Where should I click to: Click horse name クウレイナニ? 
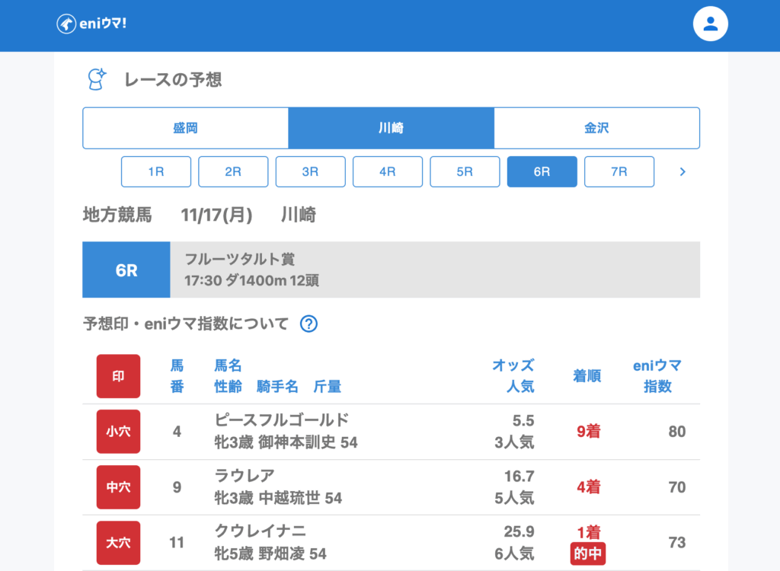(261, 531)
